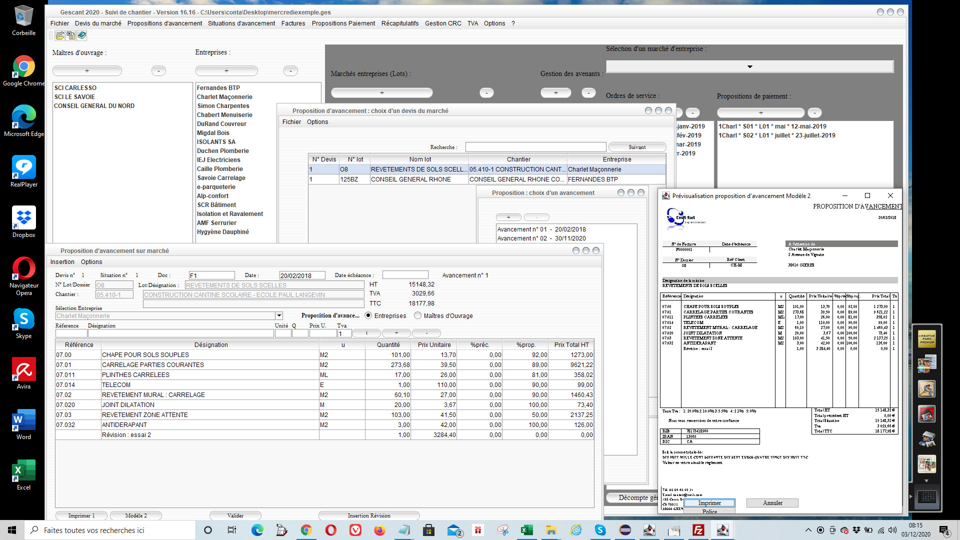
Task: Add a new Maître d'ouvrage with plus button
Action: click(87, 71)
